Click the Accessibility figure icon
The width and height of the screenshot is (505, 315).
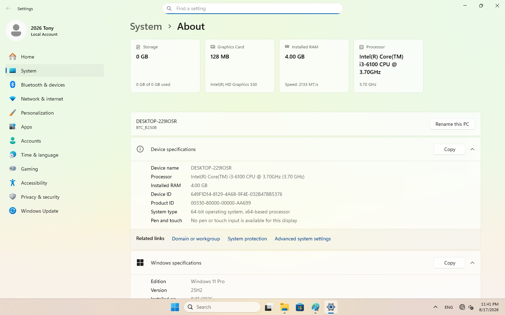point(13,183)
